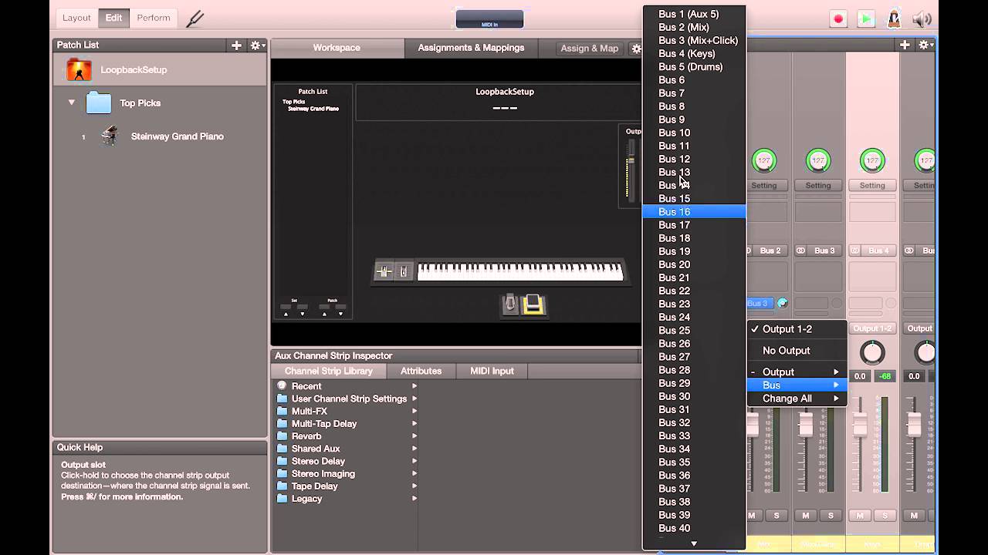Expand the Shared Aux submenu arrow
988x555 pixels.
[414, 449]
